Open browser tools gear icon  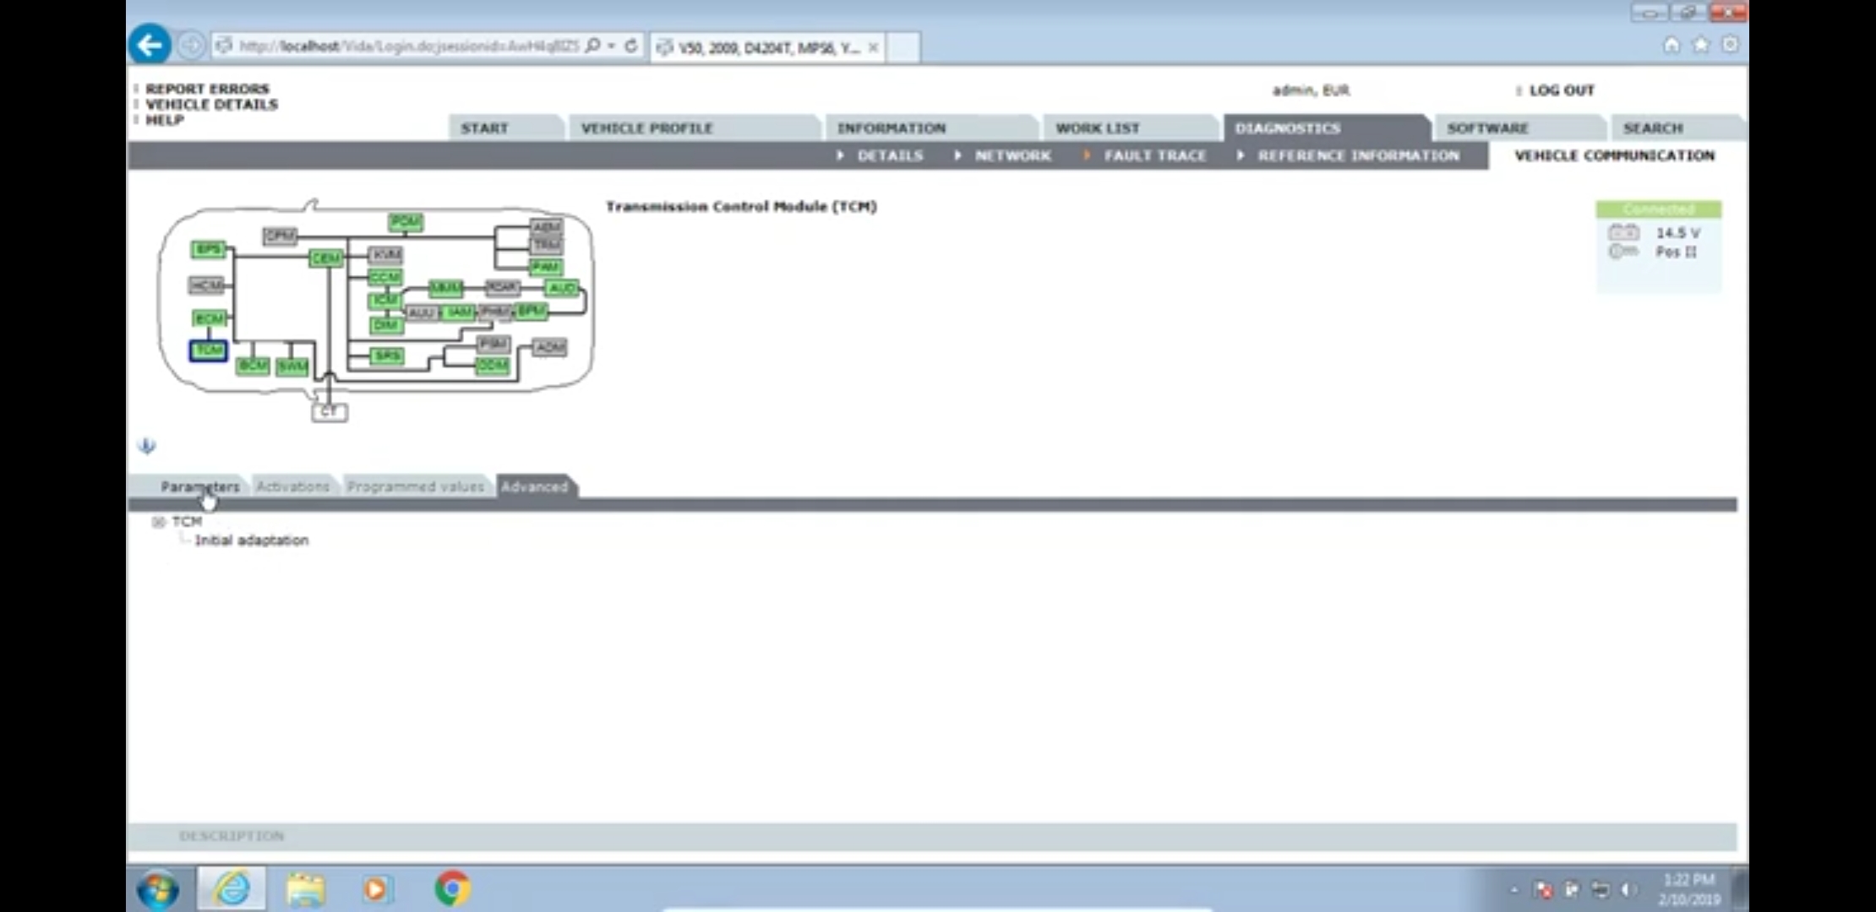[1731, 45]
